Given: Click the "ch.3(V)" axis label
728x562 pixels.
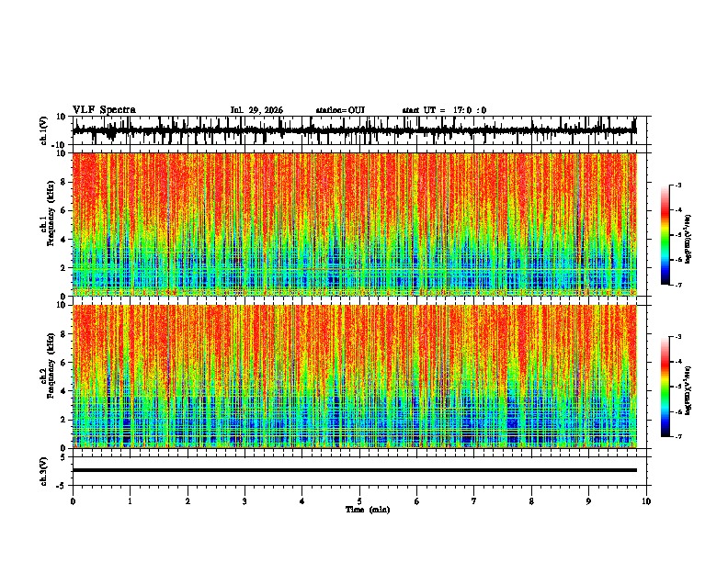Looking at the screenshot, I should [x=44, y=471].
